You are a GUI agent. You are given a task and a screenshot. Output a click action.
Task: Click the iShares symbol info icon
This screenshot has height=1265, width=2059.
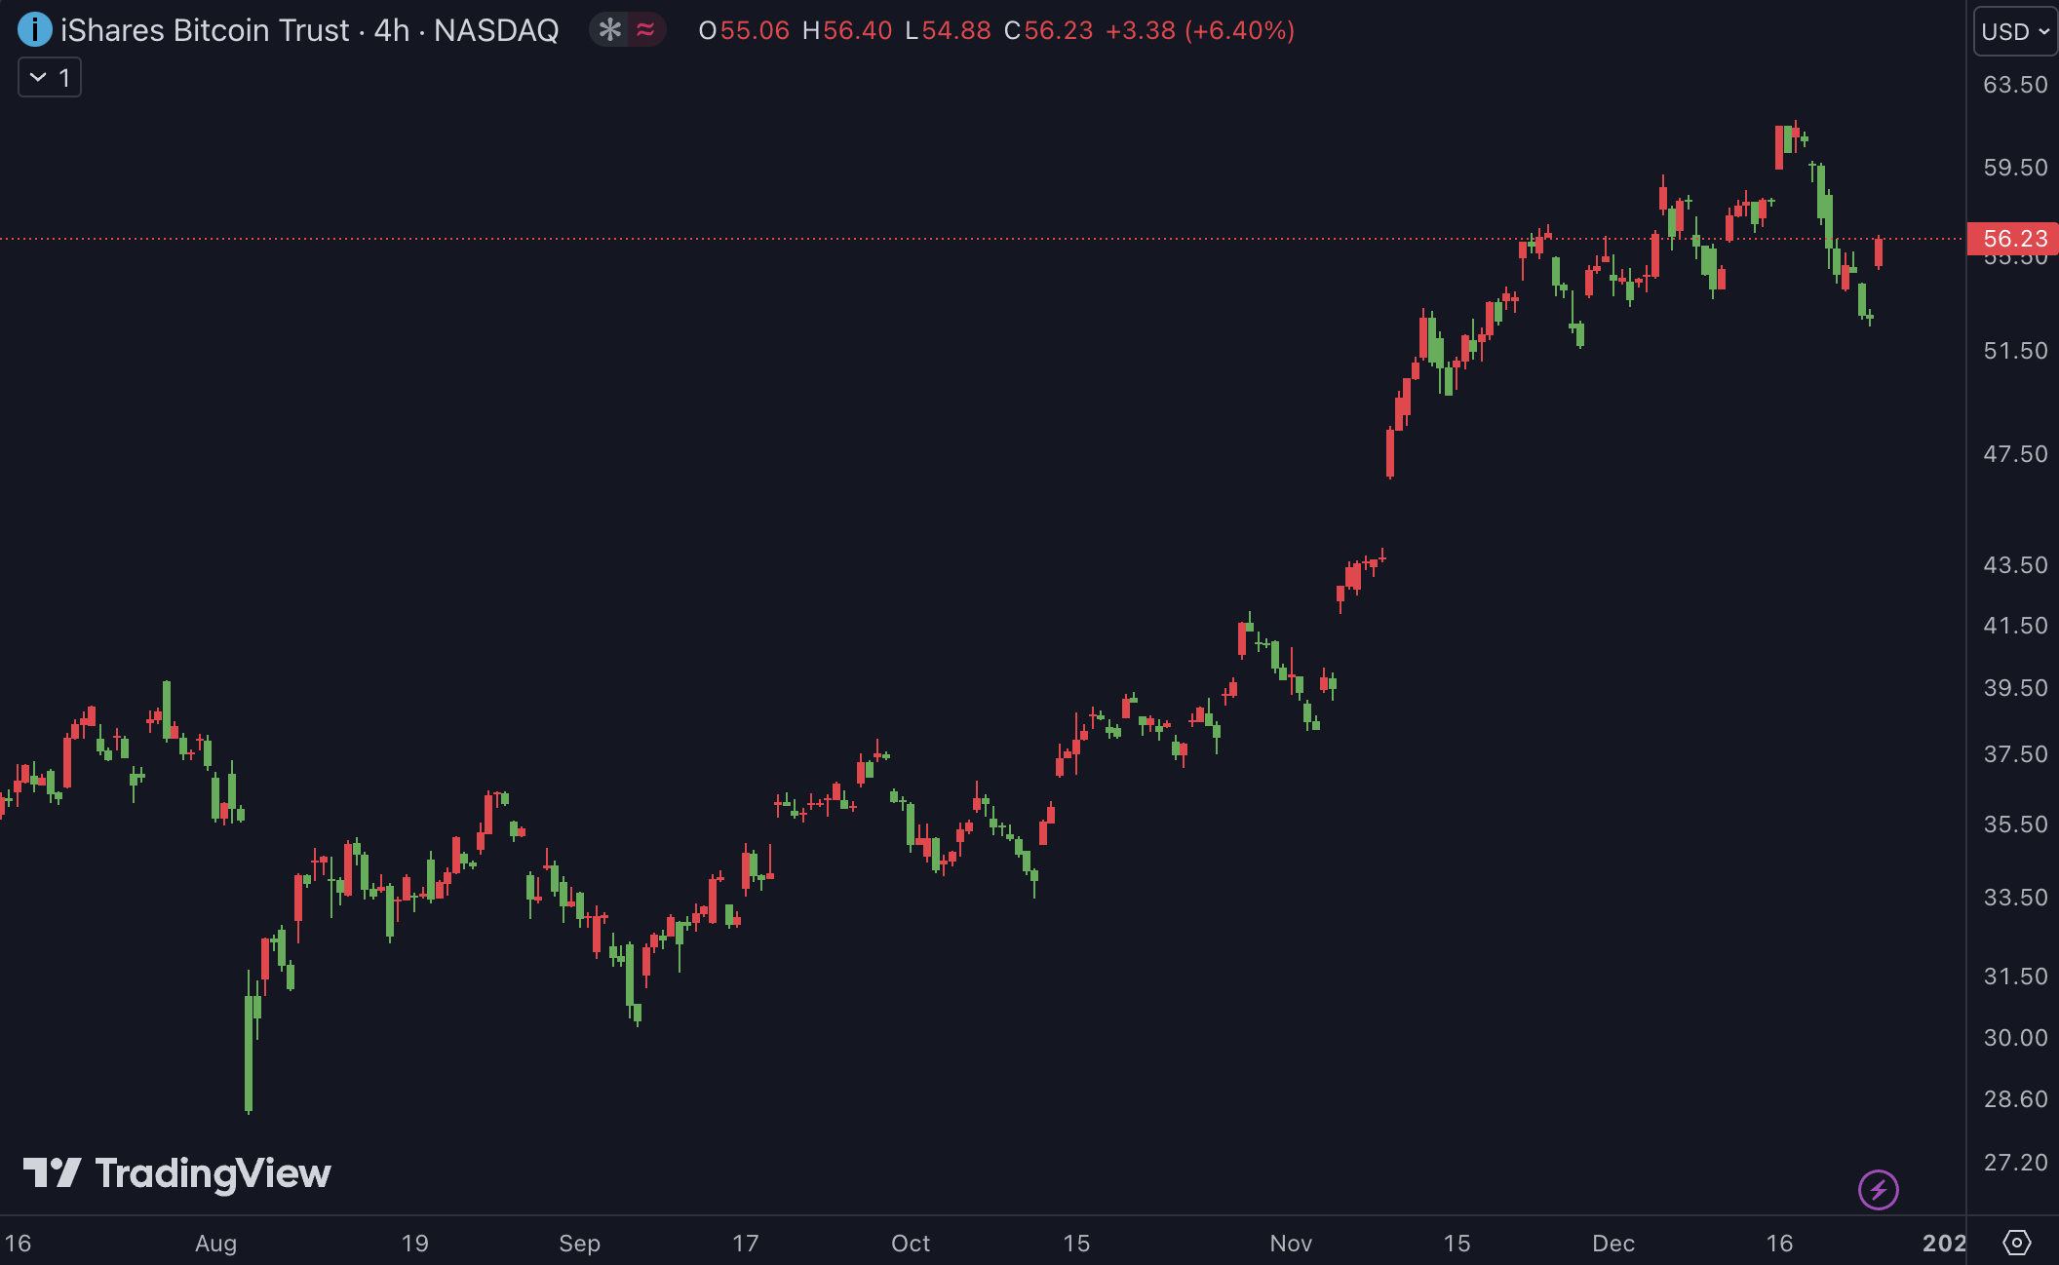coord(34,30)
